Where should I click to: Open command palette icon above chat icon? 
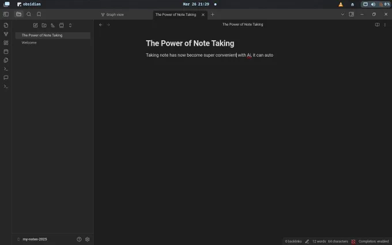pyautogui.click(x=6, y=69)
